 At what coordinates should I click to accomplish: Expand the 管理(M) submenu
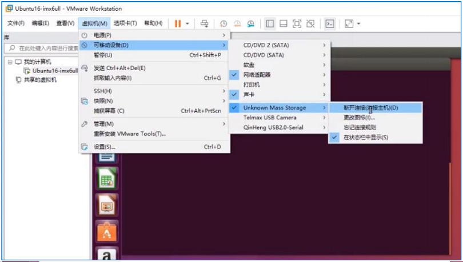(154, 124)
